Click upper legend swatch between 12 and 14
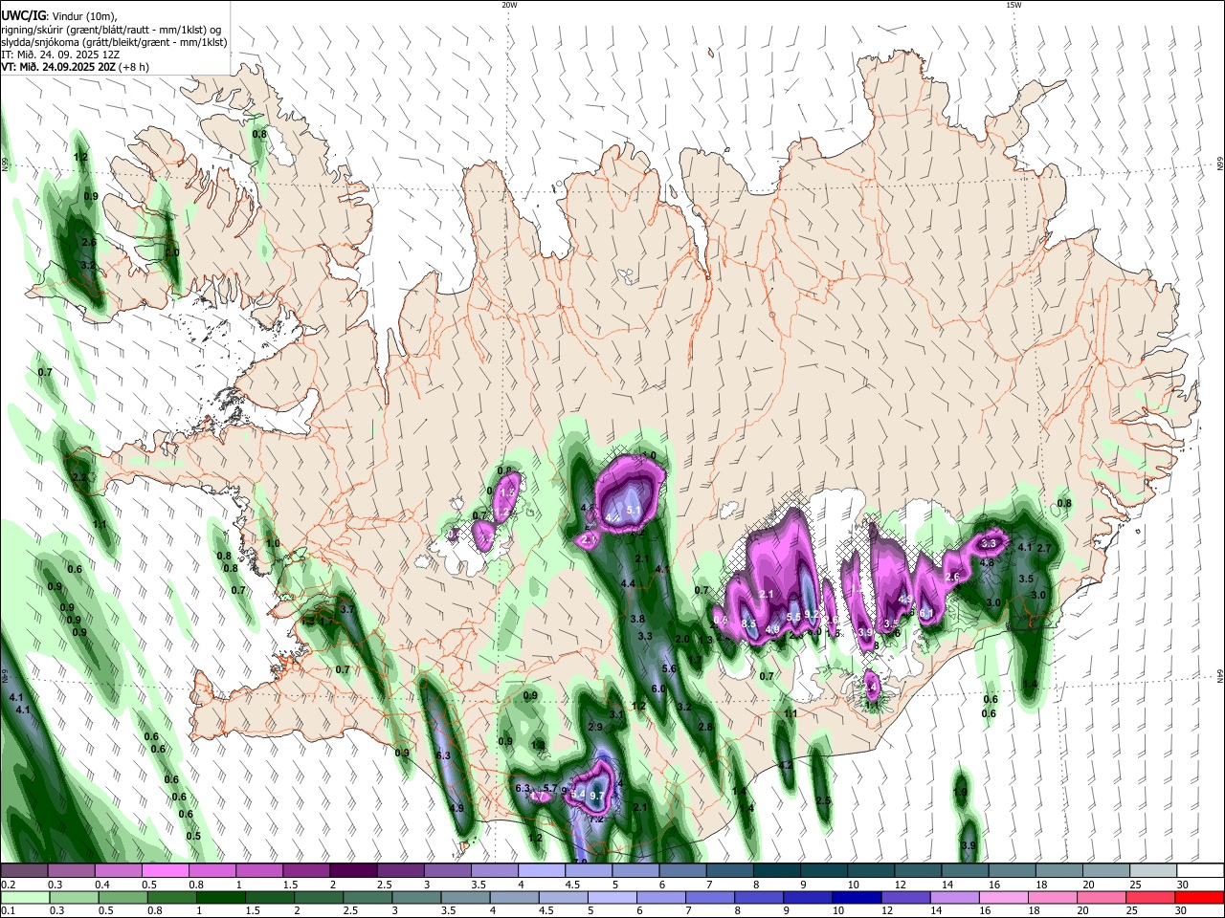1225x918 pixels. point(918,870)
